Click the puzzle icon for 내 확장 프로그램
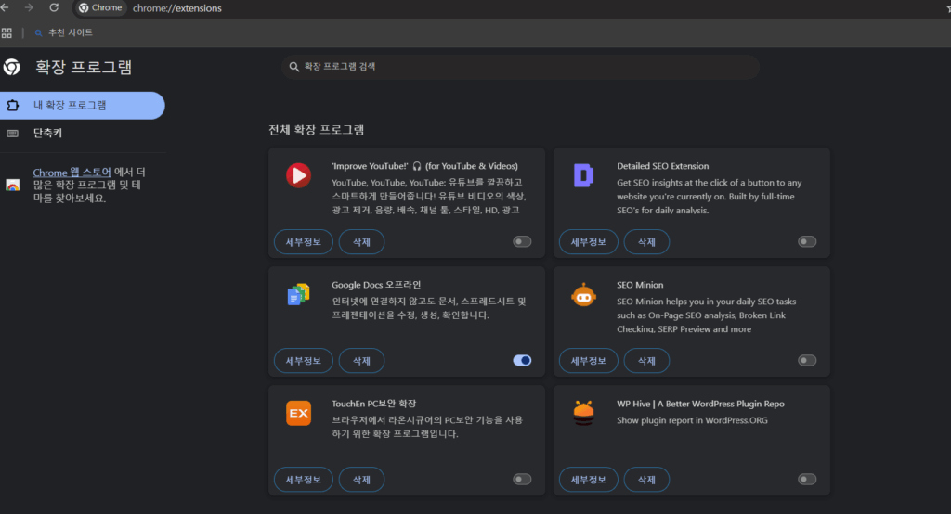951x514 pixels. tap(13, 106)
